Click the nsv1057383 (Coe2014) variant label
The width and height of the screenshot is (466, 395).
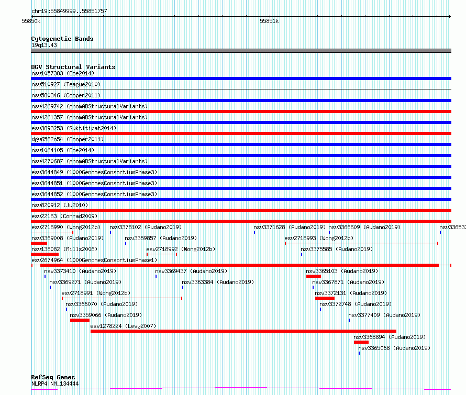click(63, 73)
